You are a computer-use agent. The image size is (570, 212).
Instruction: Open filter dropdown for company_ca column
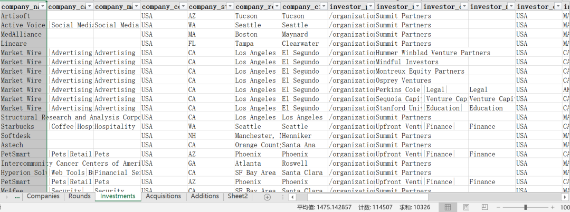click(x=89, y=6)
